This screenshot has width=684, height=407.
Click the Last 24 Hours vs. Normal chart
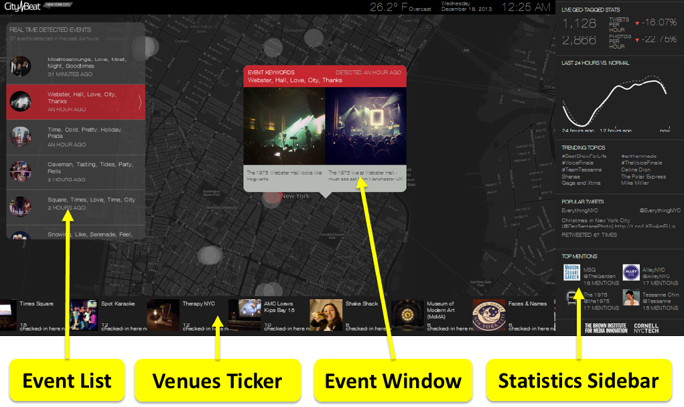[614, 102]
